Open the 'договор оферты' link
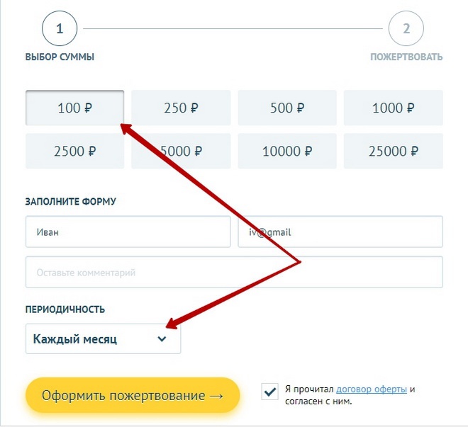Screen dimensions: 468x427 tap(372, 389)
